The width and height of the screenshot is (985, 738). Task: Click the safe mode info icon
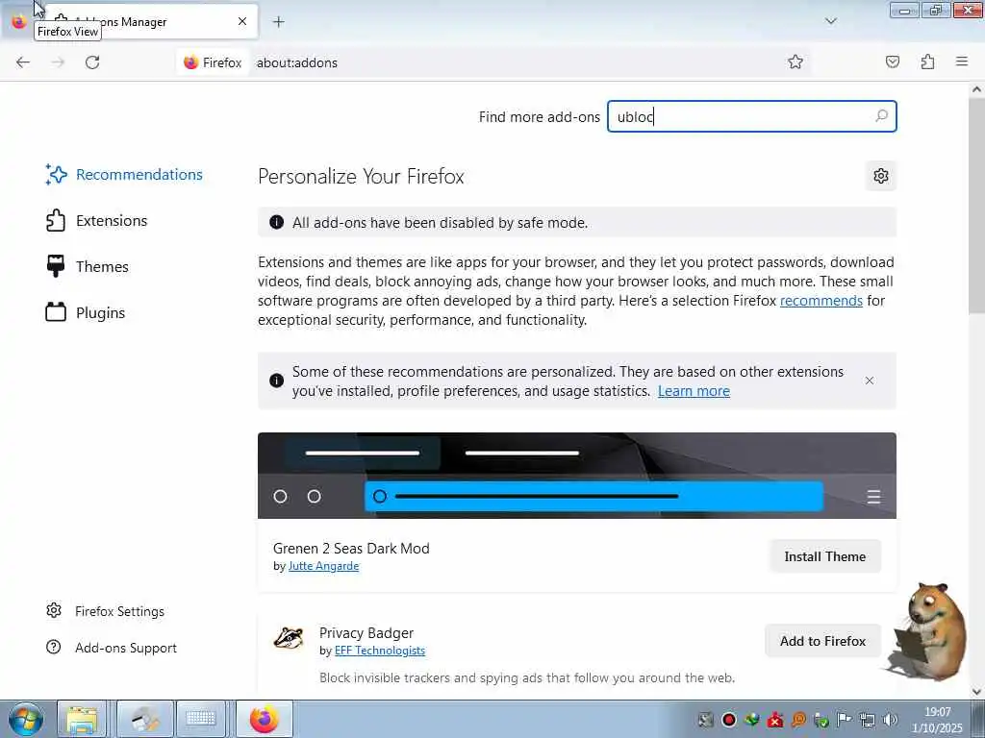pyautogui.click(x=276, y=222)
